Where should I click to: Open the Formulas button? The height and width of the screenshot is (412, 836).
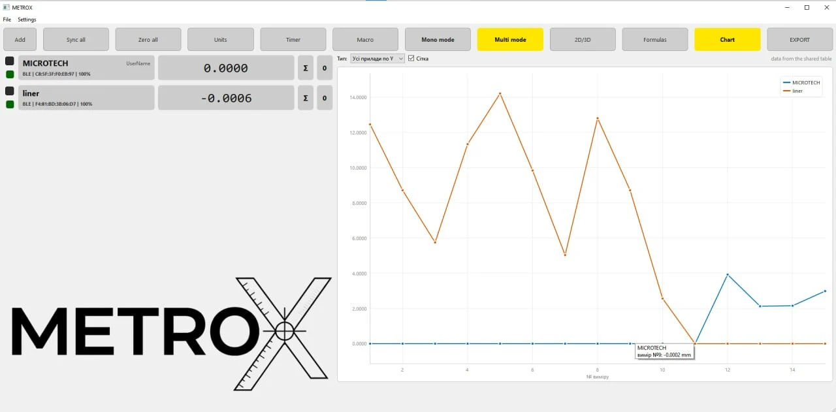(655, 40)
